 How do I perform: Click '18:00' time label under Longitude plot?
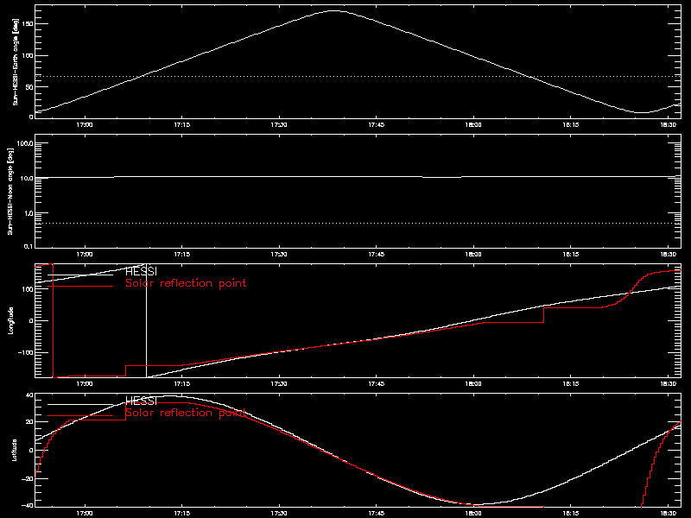(x=472, y=383)
